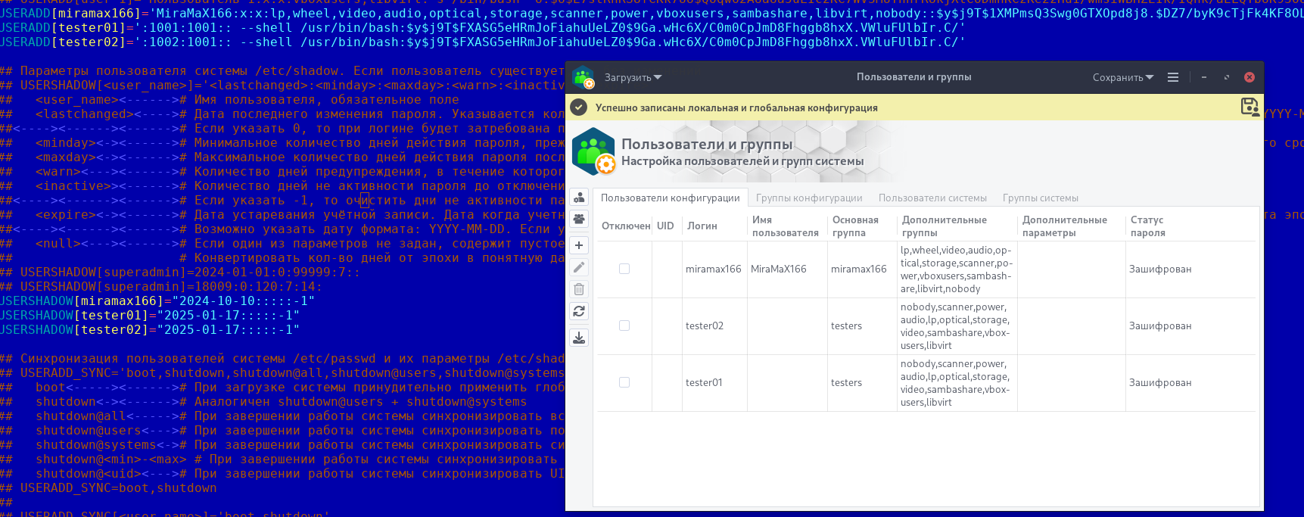The image size is (1304, 517).
Task: Click USERADD[tester02] line in editor window
Action: (x=483, y=42)
